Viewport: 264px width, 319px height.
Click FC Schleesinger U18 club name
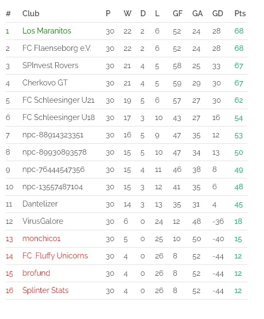[58, 117]
